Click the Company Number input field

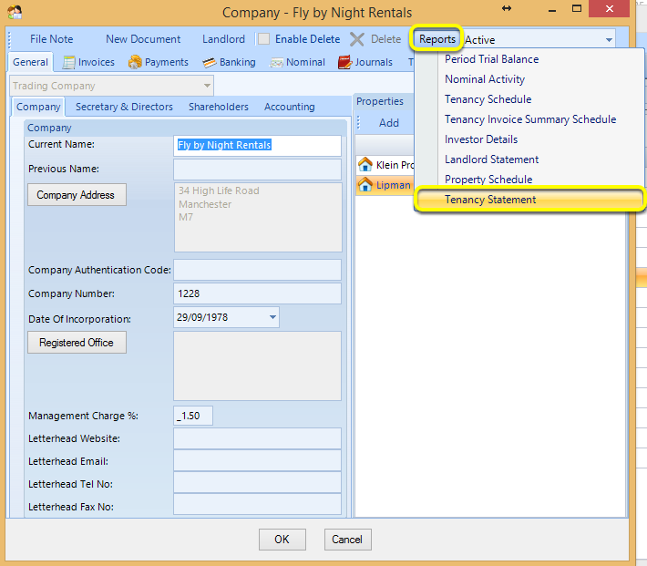(x=258, y=293)
